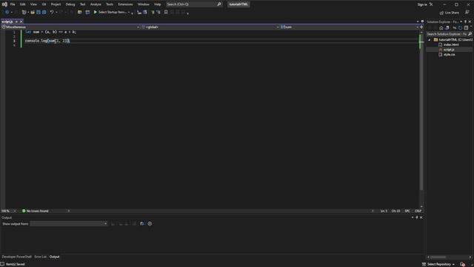Click the Live Share button
The image size is (474, 267).
(x=450, y=13)
